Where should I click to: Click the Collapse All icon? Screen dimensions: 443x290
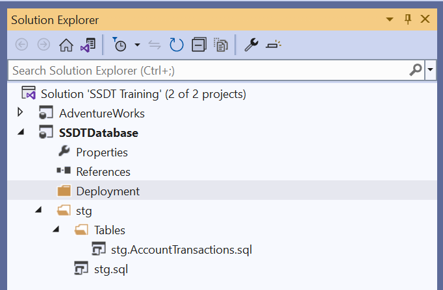199,45
